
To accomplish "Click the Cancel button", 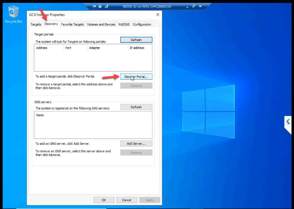I will pos(127,200).
